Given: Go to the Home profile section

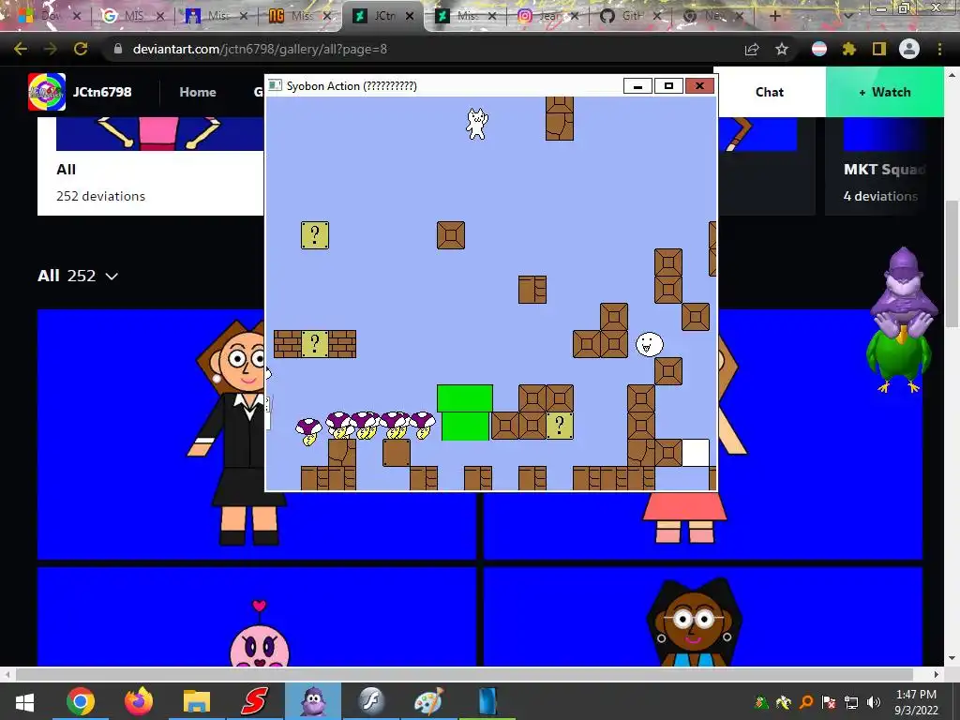Looking at the screenshot, I should (x=198, y=92).
